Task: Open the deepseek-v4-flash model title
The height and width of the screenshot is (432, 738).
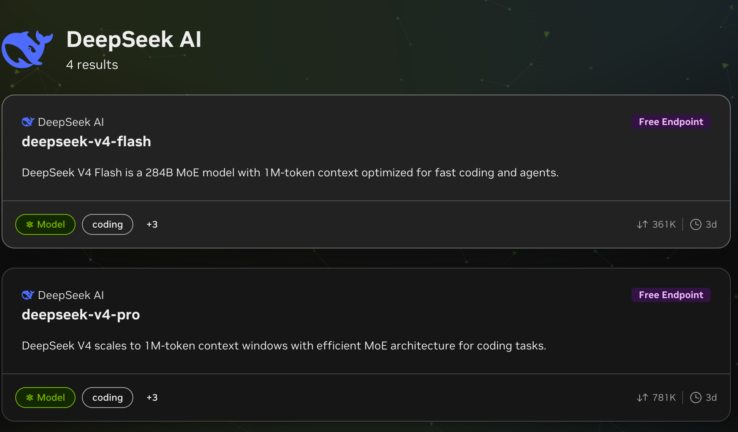Action: click(x=86, y=141)
